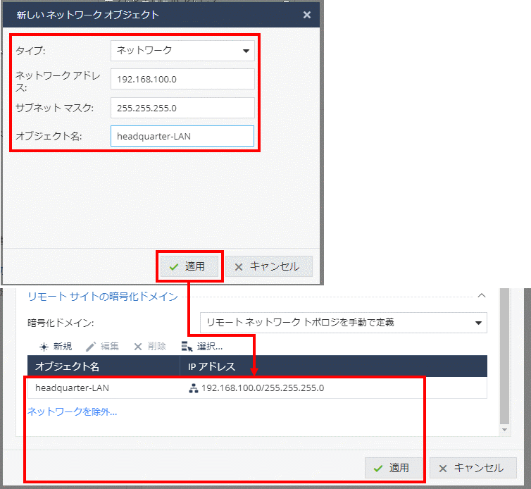This screenshot has height=489, width=531.
Task: Click 適用 at the bottom of the encryption domain panel
Action: tap(394, 468)
